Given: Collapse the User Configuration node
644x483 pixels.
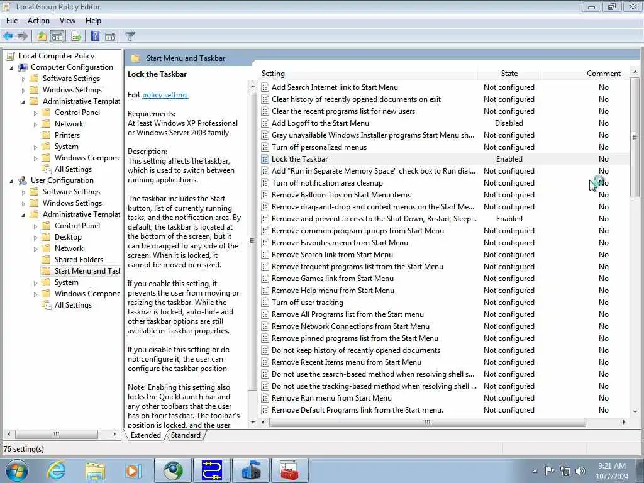Looking at the screenshot, I should point(11,180).
